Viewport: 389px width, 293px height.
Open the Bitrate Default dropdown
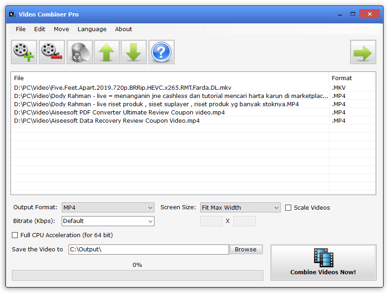point(108,221)
